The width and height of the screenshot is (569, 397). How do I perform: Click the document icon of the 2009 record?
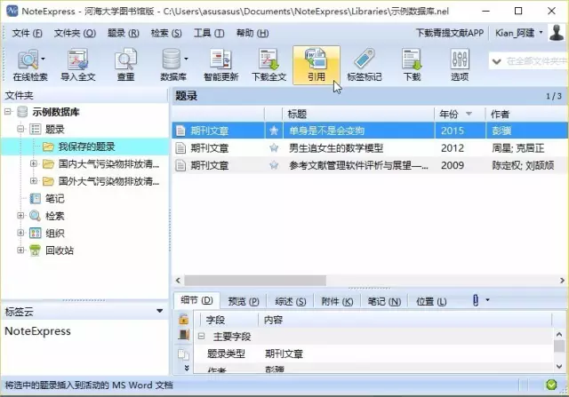[180, 165]
